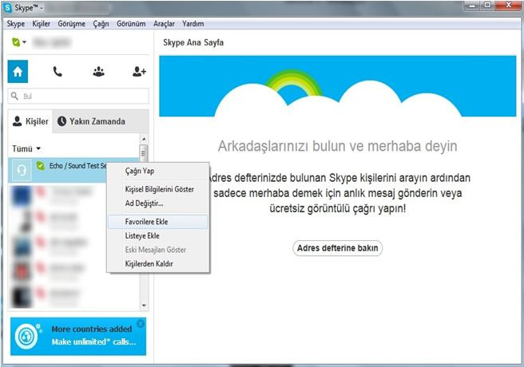Open the Çağrı menu
The image size is (524, 367).
(101, 24)
